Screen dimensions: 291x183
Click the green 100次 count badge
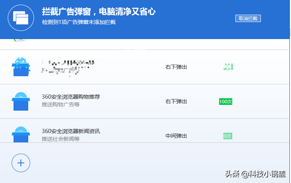225,102
